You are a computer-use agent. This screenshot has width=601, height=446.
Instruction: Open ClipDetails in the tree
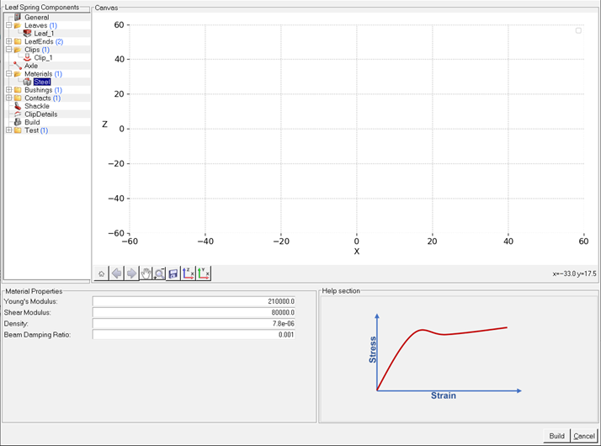(40, 114)
